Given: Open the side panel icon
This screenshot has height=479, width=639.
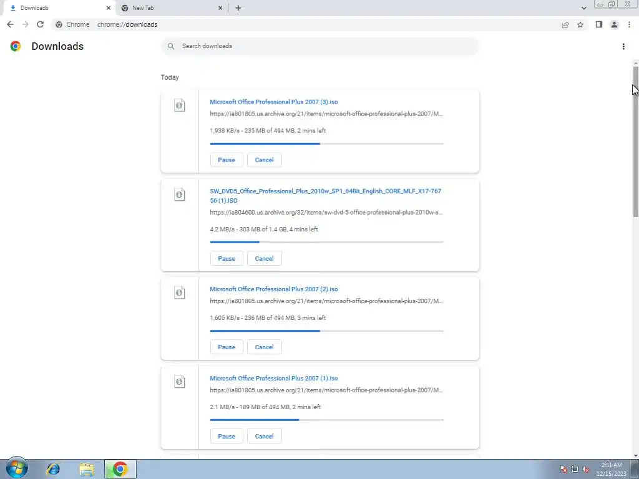Looking at the screenshot, I should (598, 24).
